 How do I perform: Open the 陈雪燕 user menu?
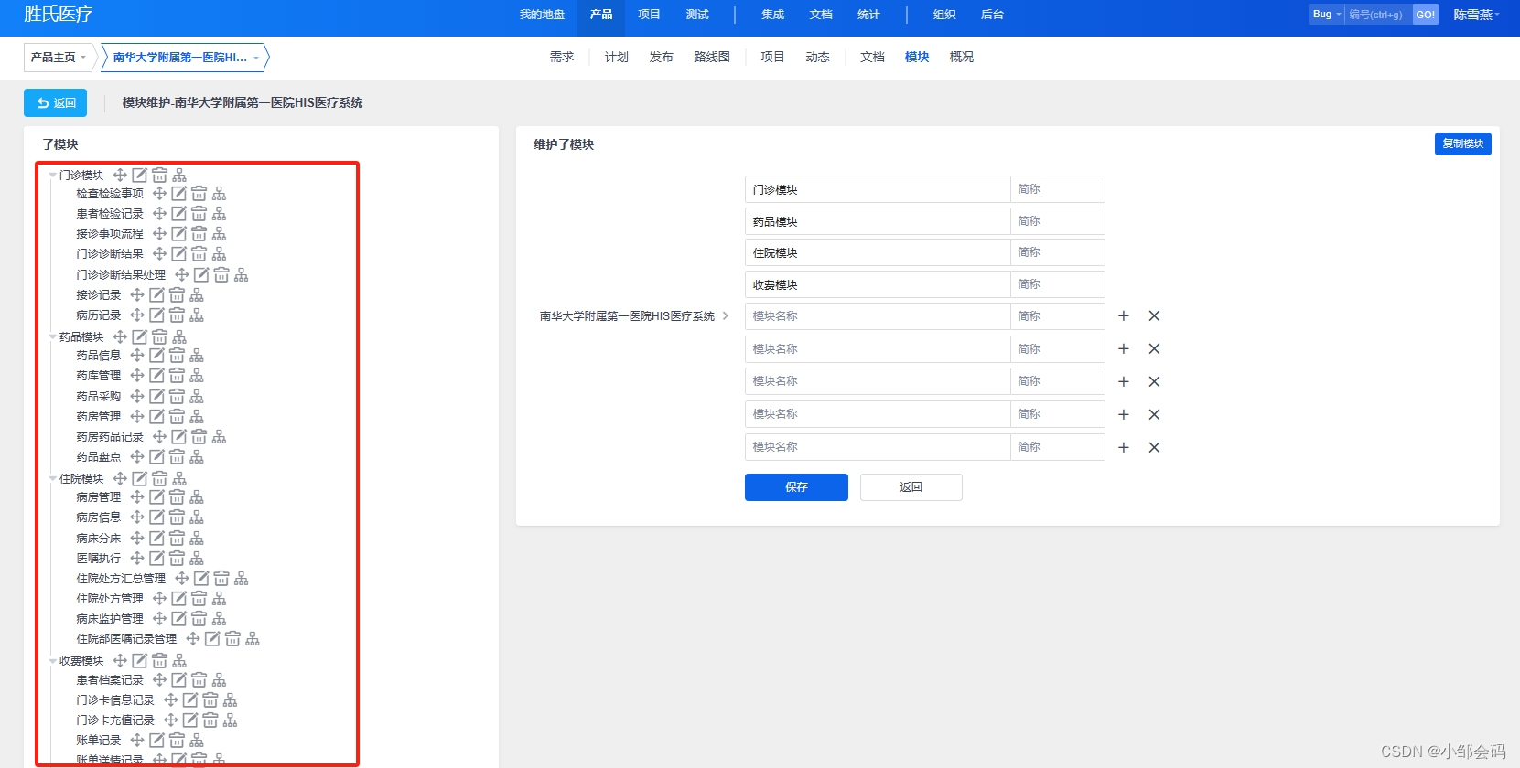click(x=1476, y=15)
